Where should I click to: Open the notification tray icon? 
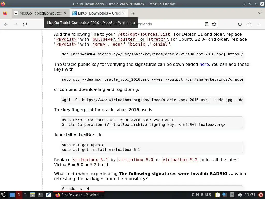(225, 195)
